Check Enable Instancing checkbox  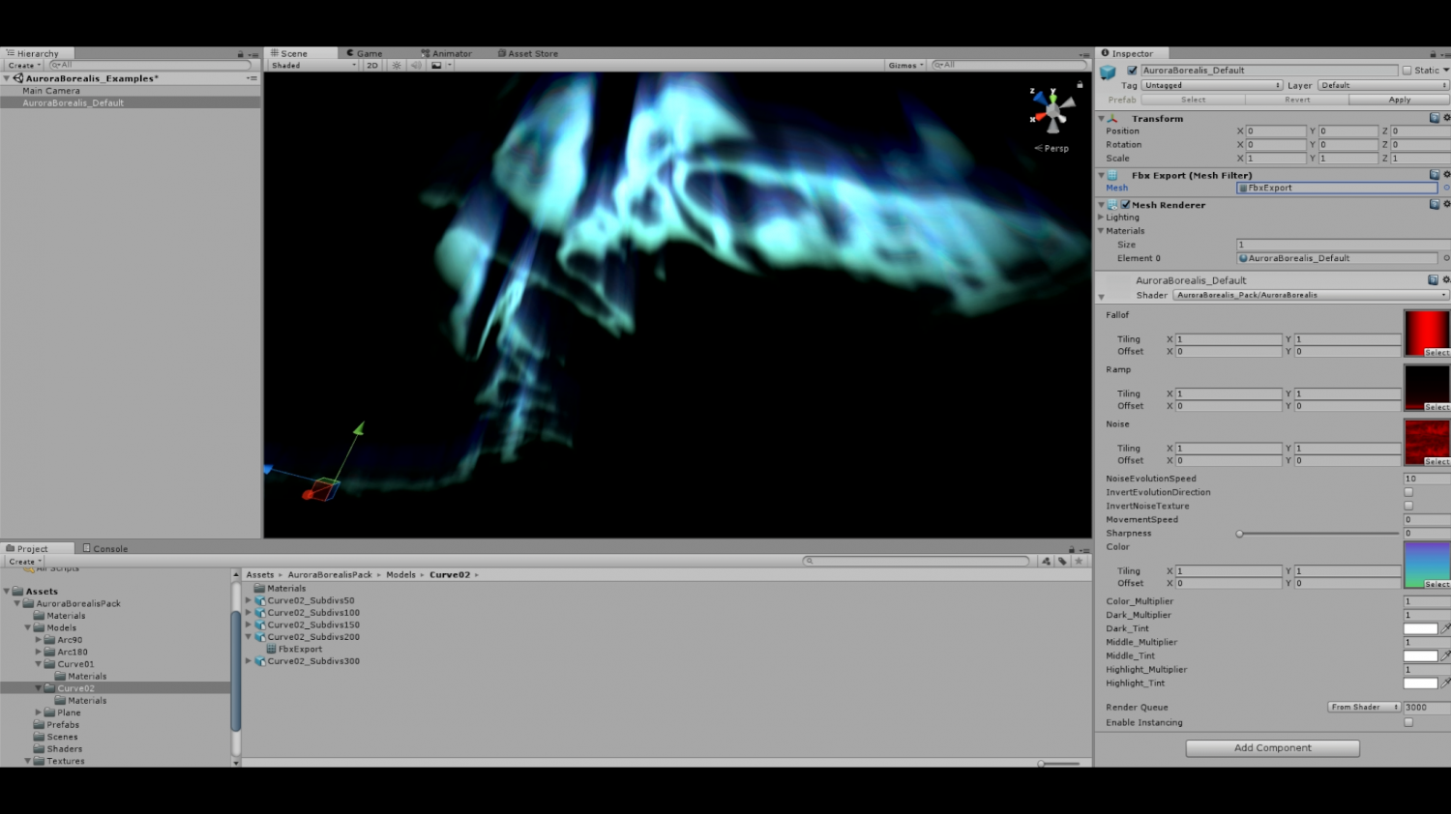click(x=1408, y=722)
